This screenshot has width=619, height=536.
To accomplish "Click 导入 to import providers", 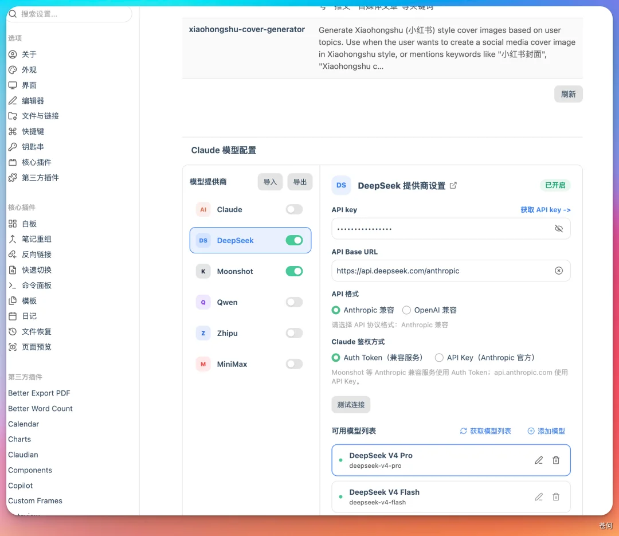I will (270, 182).
